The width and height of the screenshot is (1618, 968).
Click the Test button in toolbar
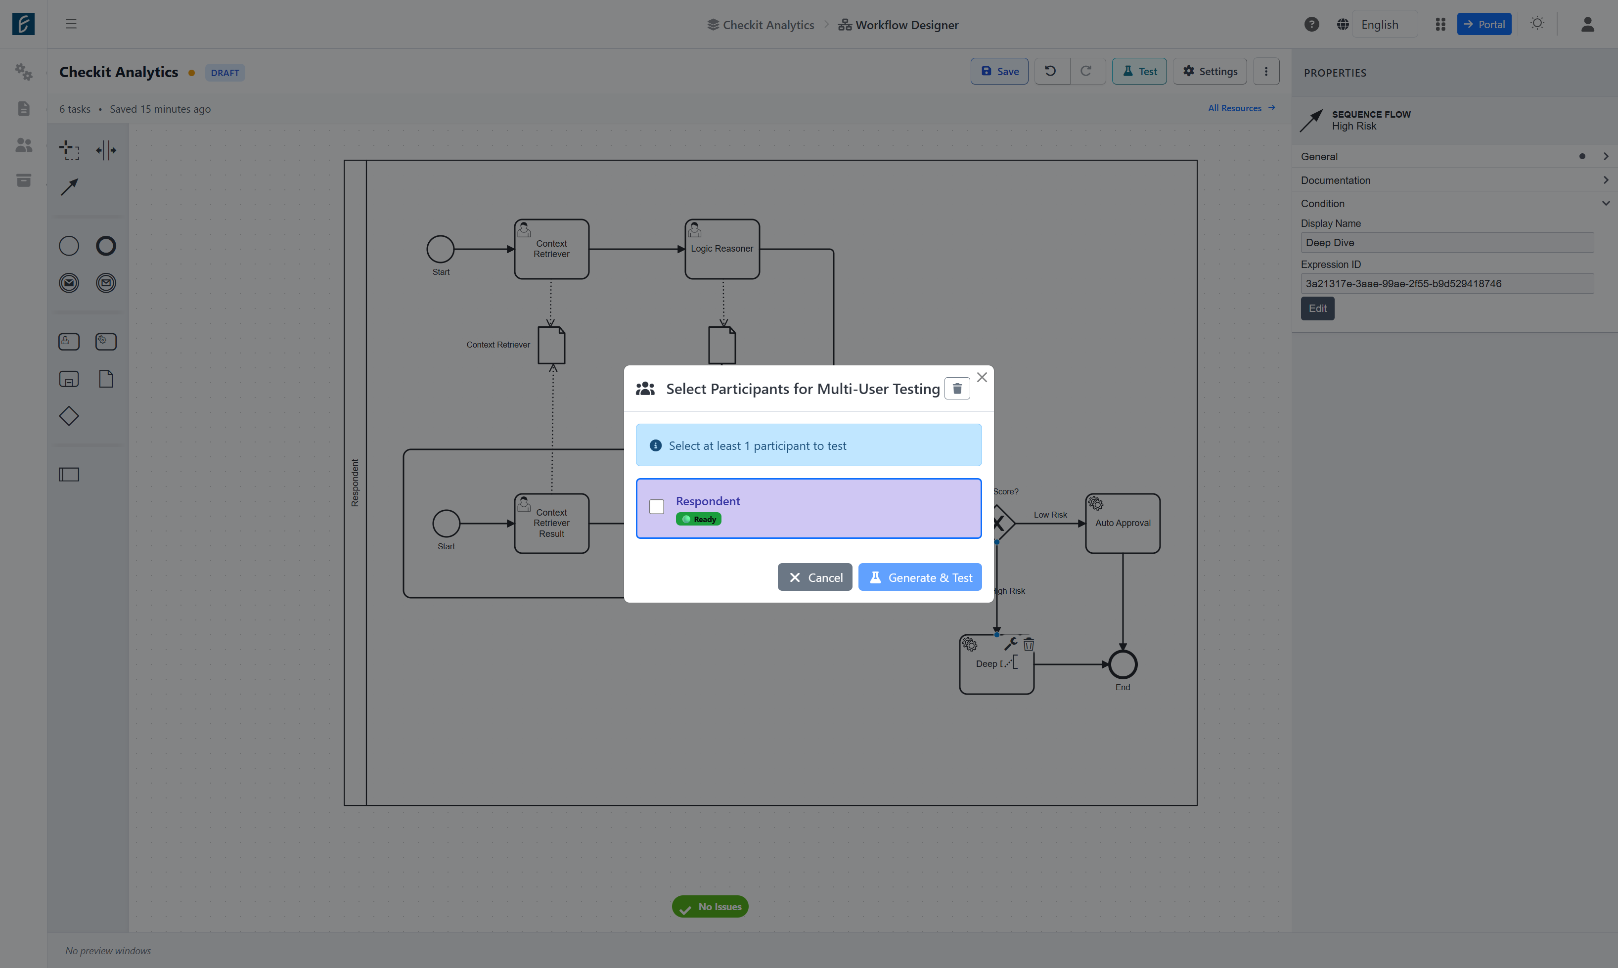(x=1139, y=71)
